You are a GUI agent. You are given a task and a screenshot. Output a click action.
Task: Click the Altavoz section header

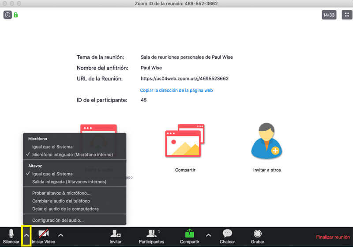click(35, 166)
